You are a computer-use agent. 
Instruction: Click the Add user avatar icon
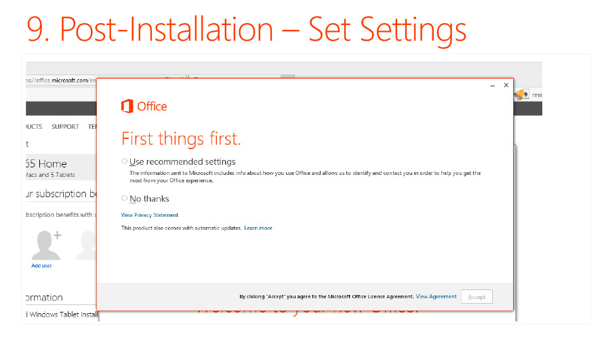pos(47,245)
